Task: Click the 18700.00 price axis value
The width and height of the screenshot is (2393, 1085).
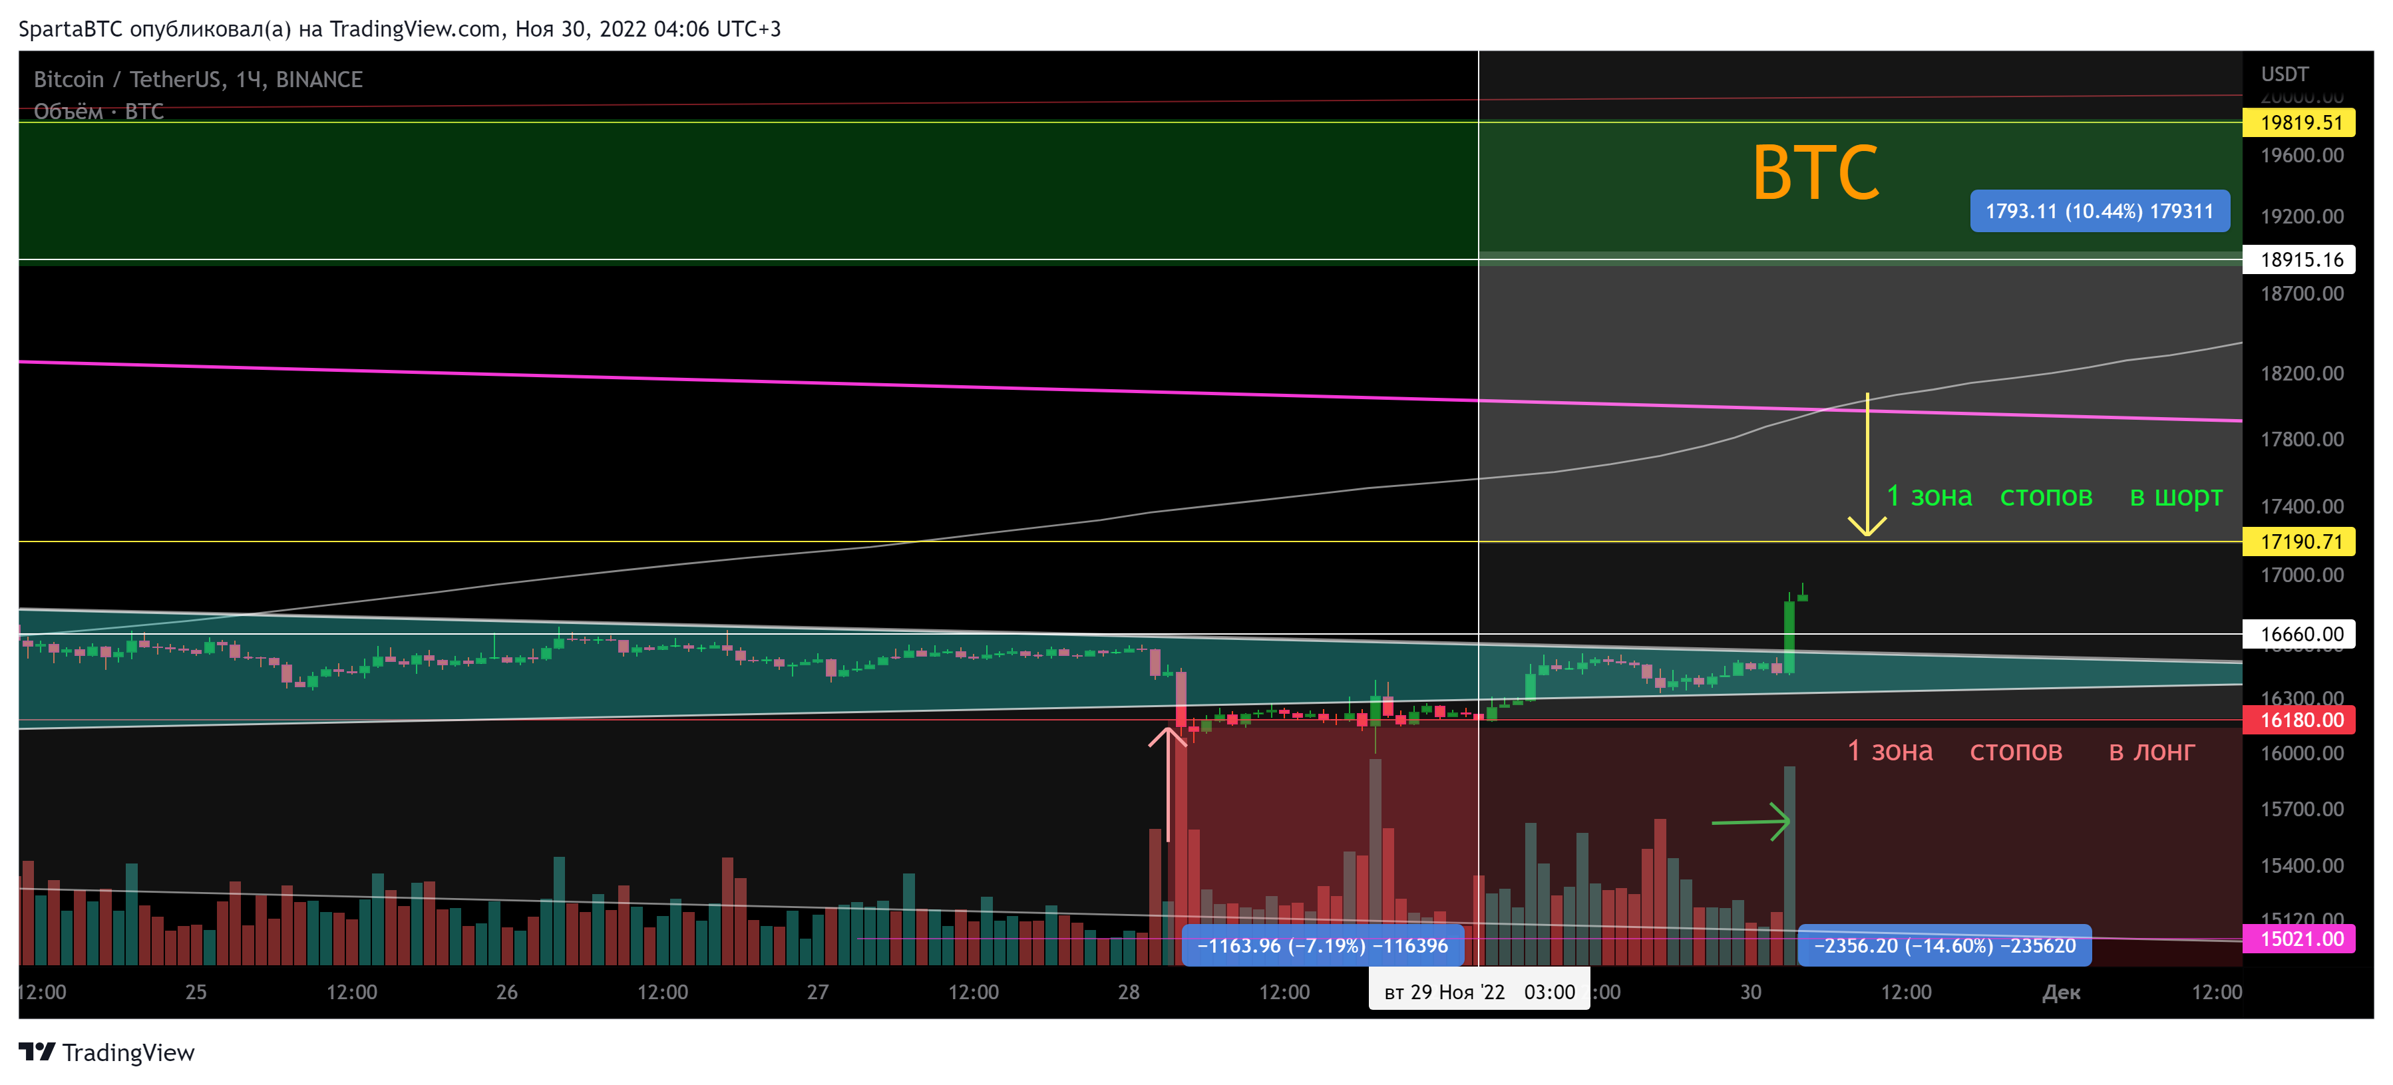Action: click(2301, 293)
